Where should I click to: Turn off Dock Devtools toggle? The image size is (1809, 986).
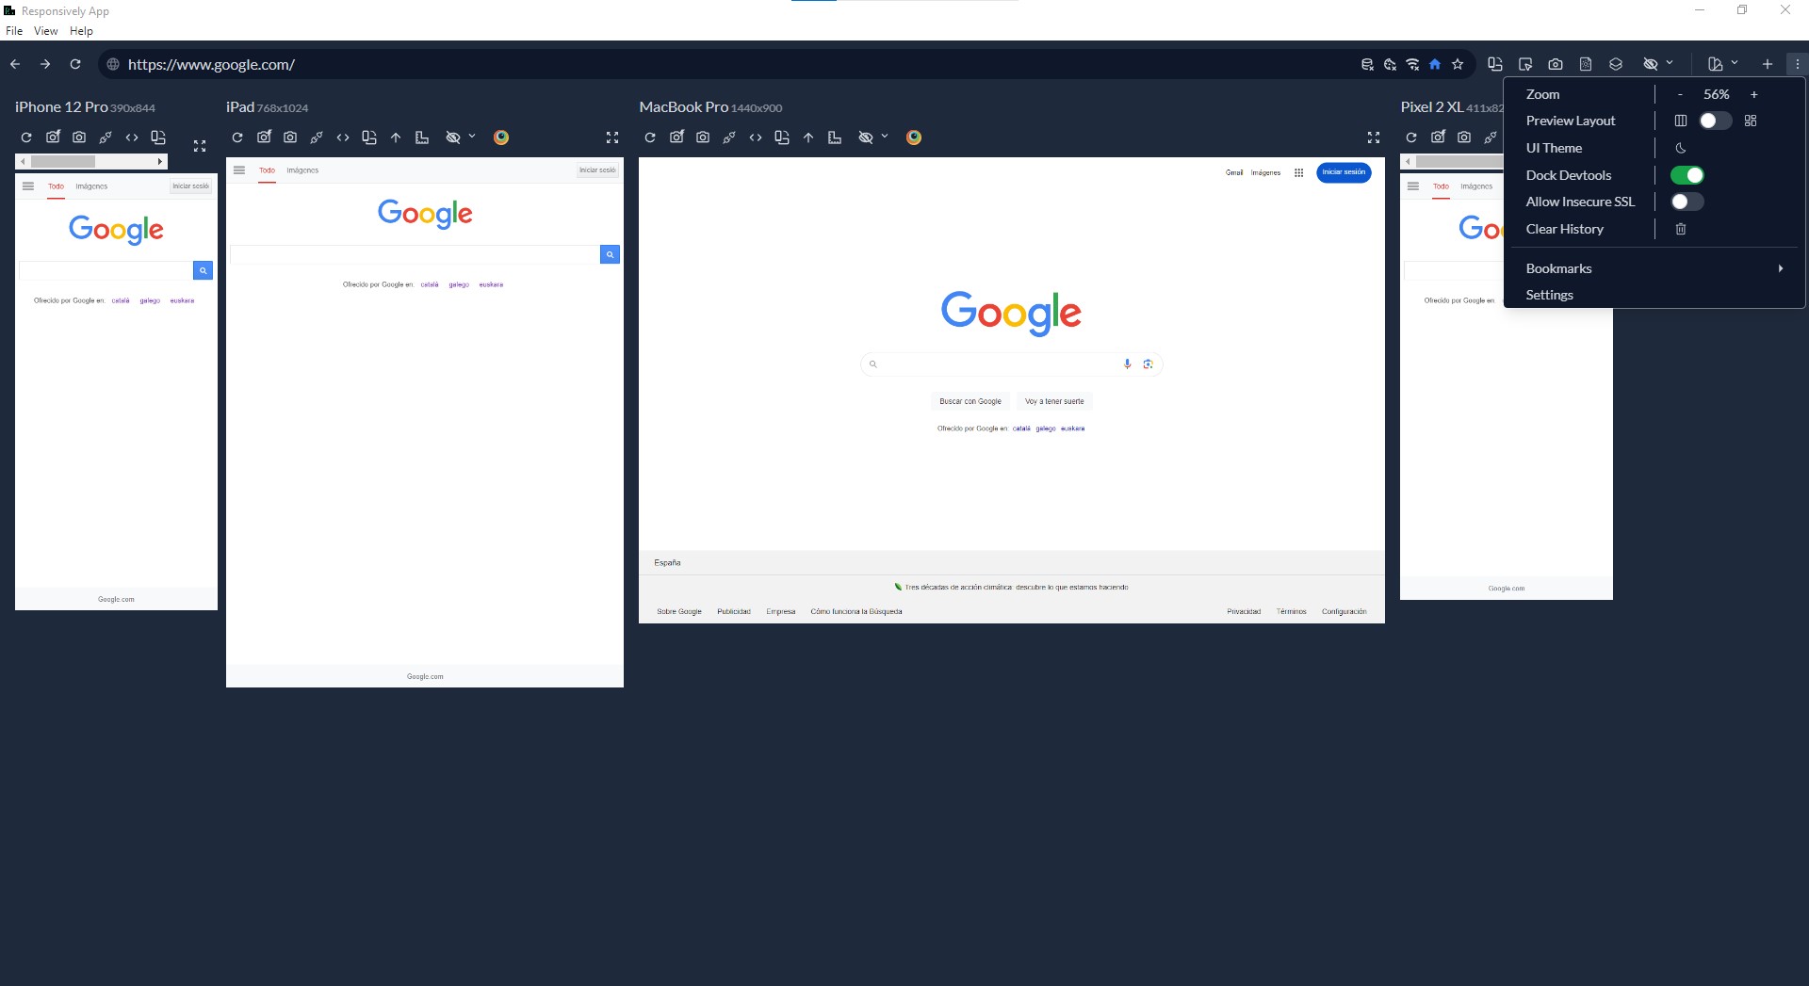tap(1687, 175)
